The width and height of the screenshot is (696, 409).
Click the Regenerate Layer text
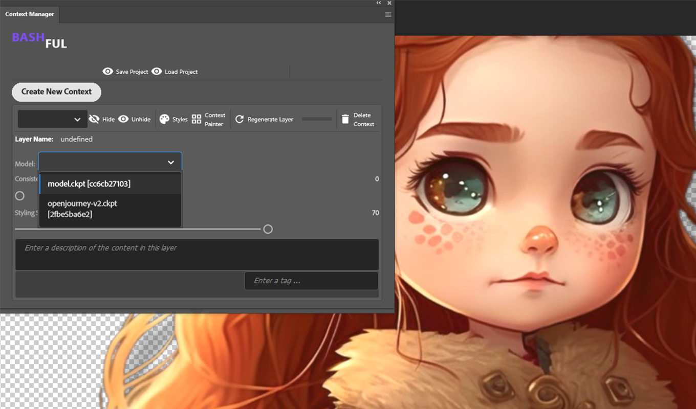pos(270,120)
